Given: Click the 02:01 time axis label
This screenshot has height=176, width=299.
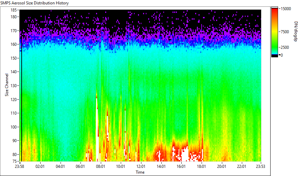Looking at the screenshot, I should pyautogui.click(x=40, y=167).
